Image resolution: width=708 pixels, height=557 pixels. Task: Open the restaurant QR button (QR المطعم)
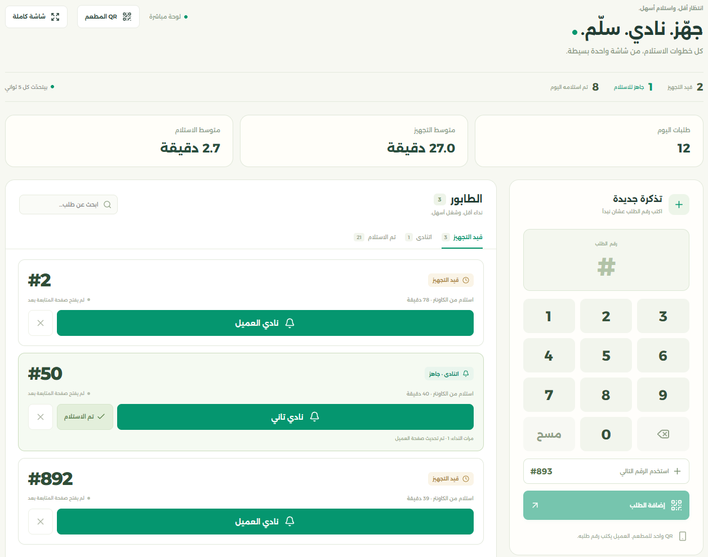pyautogui.click(x=108, y=17)
